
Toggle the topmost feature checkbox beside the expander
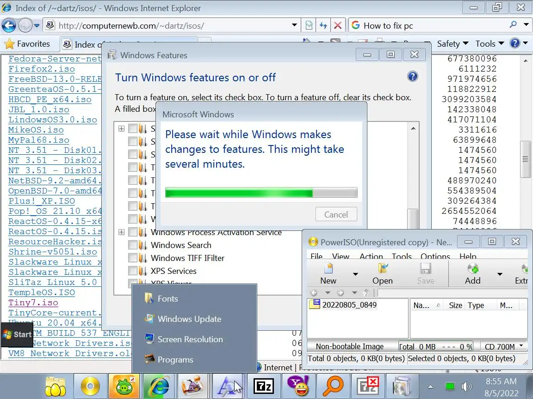(133, 128)
